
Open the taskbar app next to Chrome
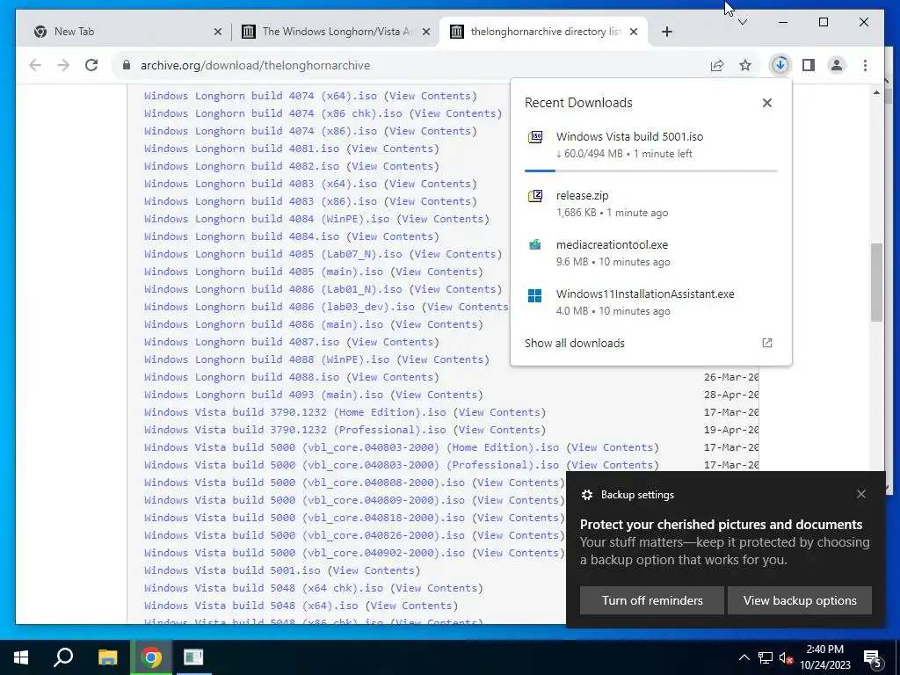pos(193,657)
